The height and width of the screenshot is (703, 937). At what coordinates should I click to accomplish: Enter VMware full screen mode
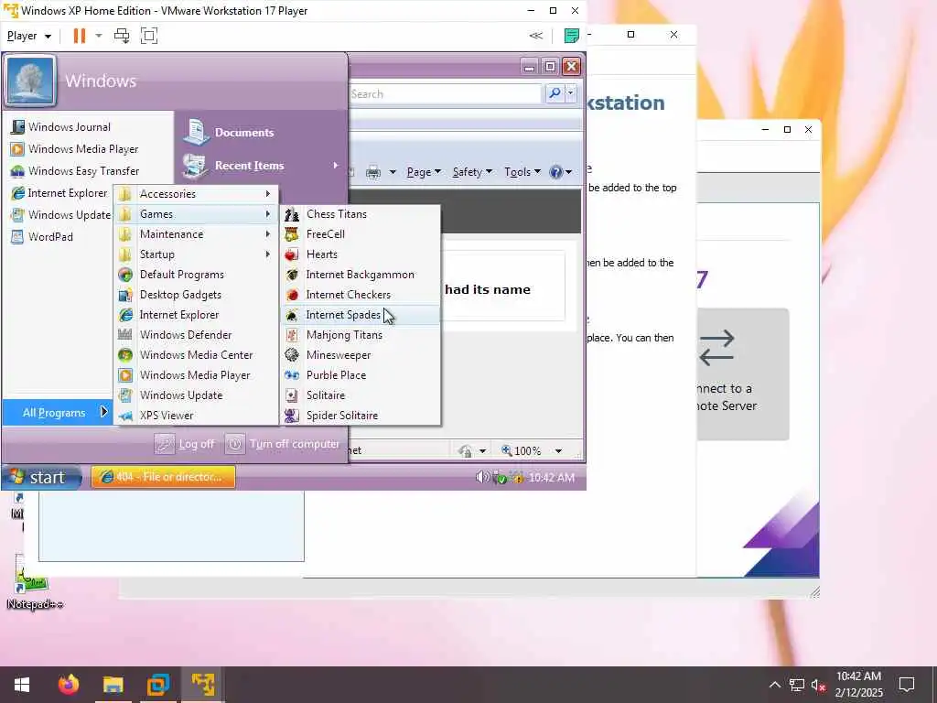coord(149,36)
